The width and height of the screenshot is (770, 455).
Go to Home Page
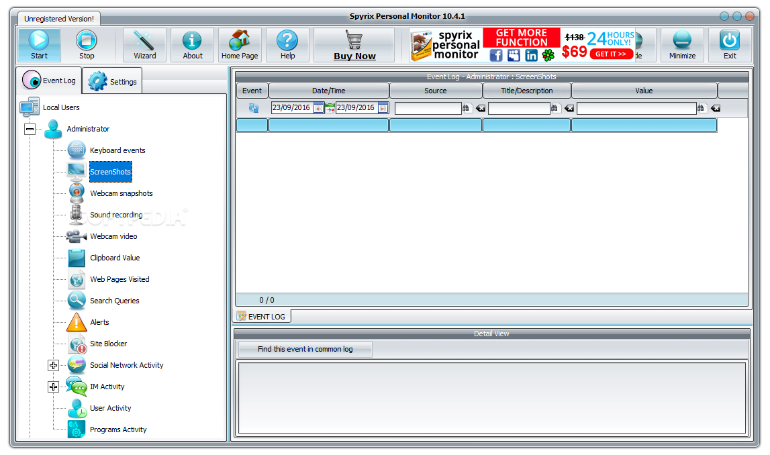240,45
